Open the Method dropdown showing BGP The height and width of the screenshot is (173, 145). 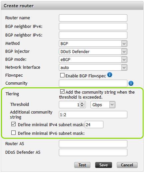[93, 43]
